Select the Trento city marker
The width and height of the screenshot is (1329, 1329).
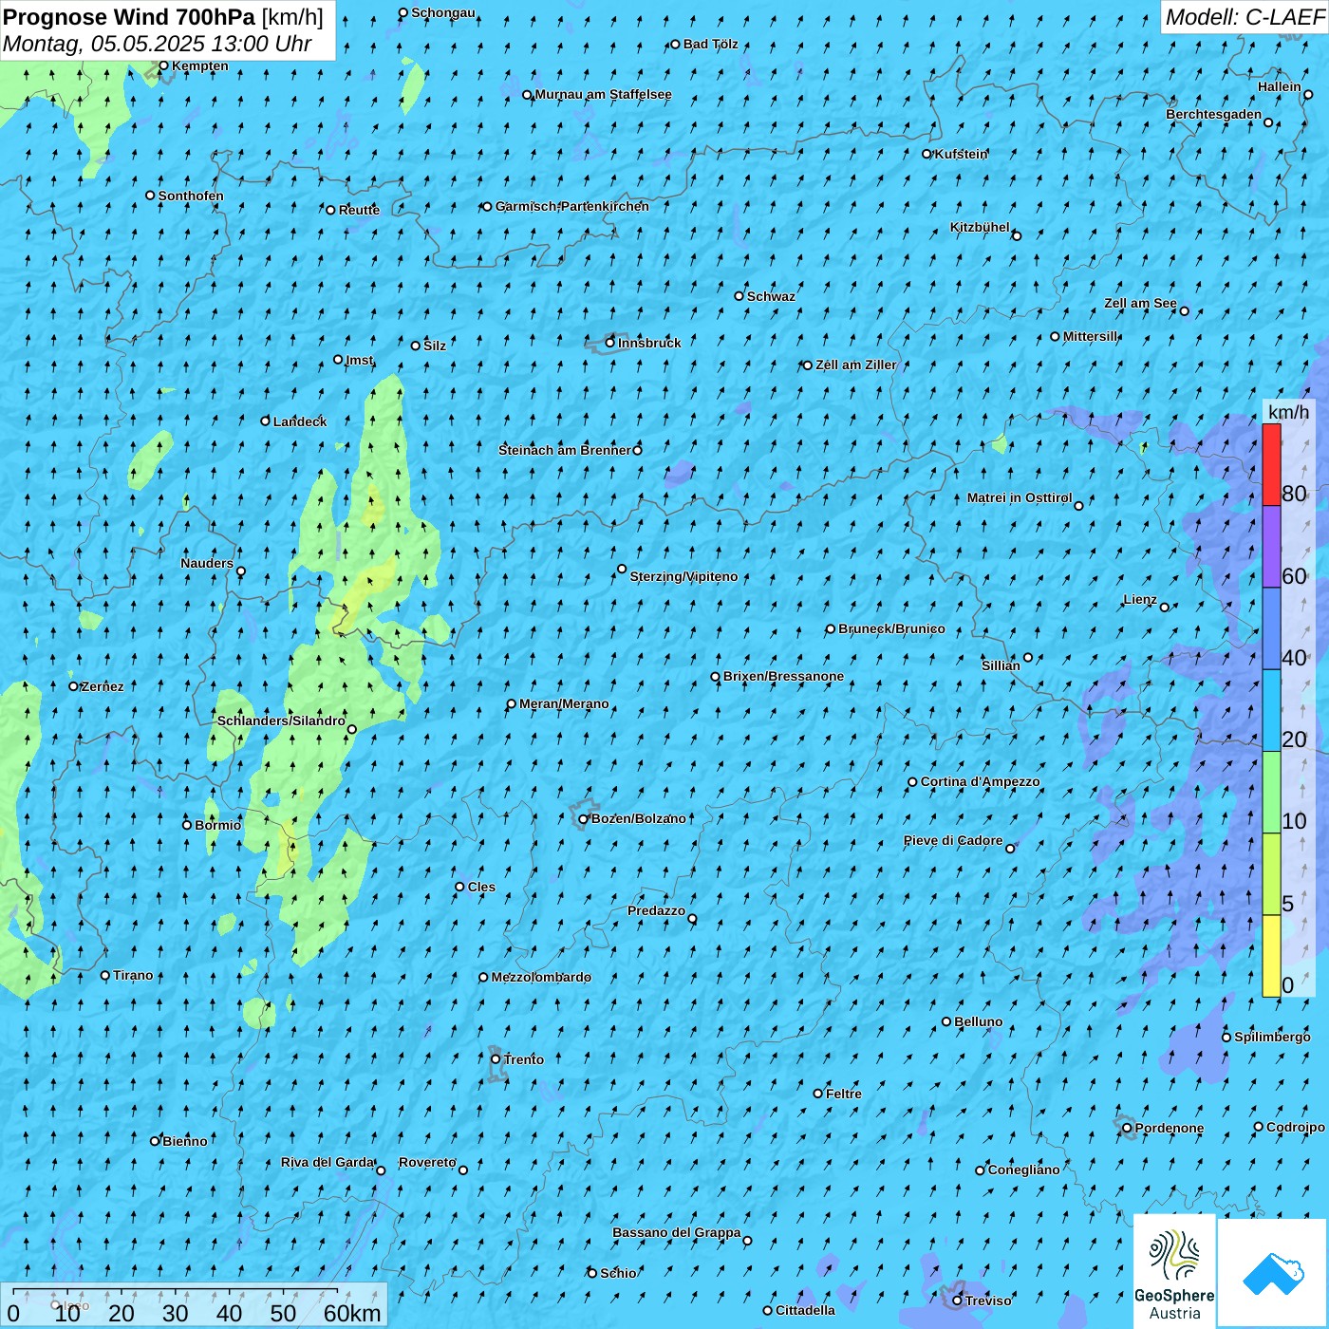[x=496, y=1059]
